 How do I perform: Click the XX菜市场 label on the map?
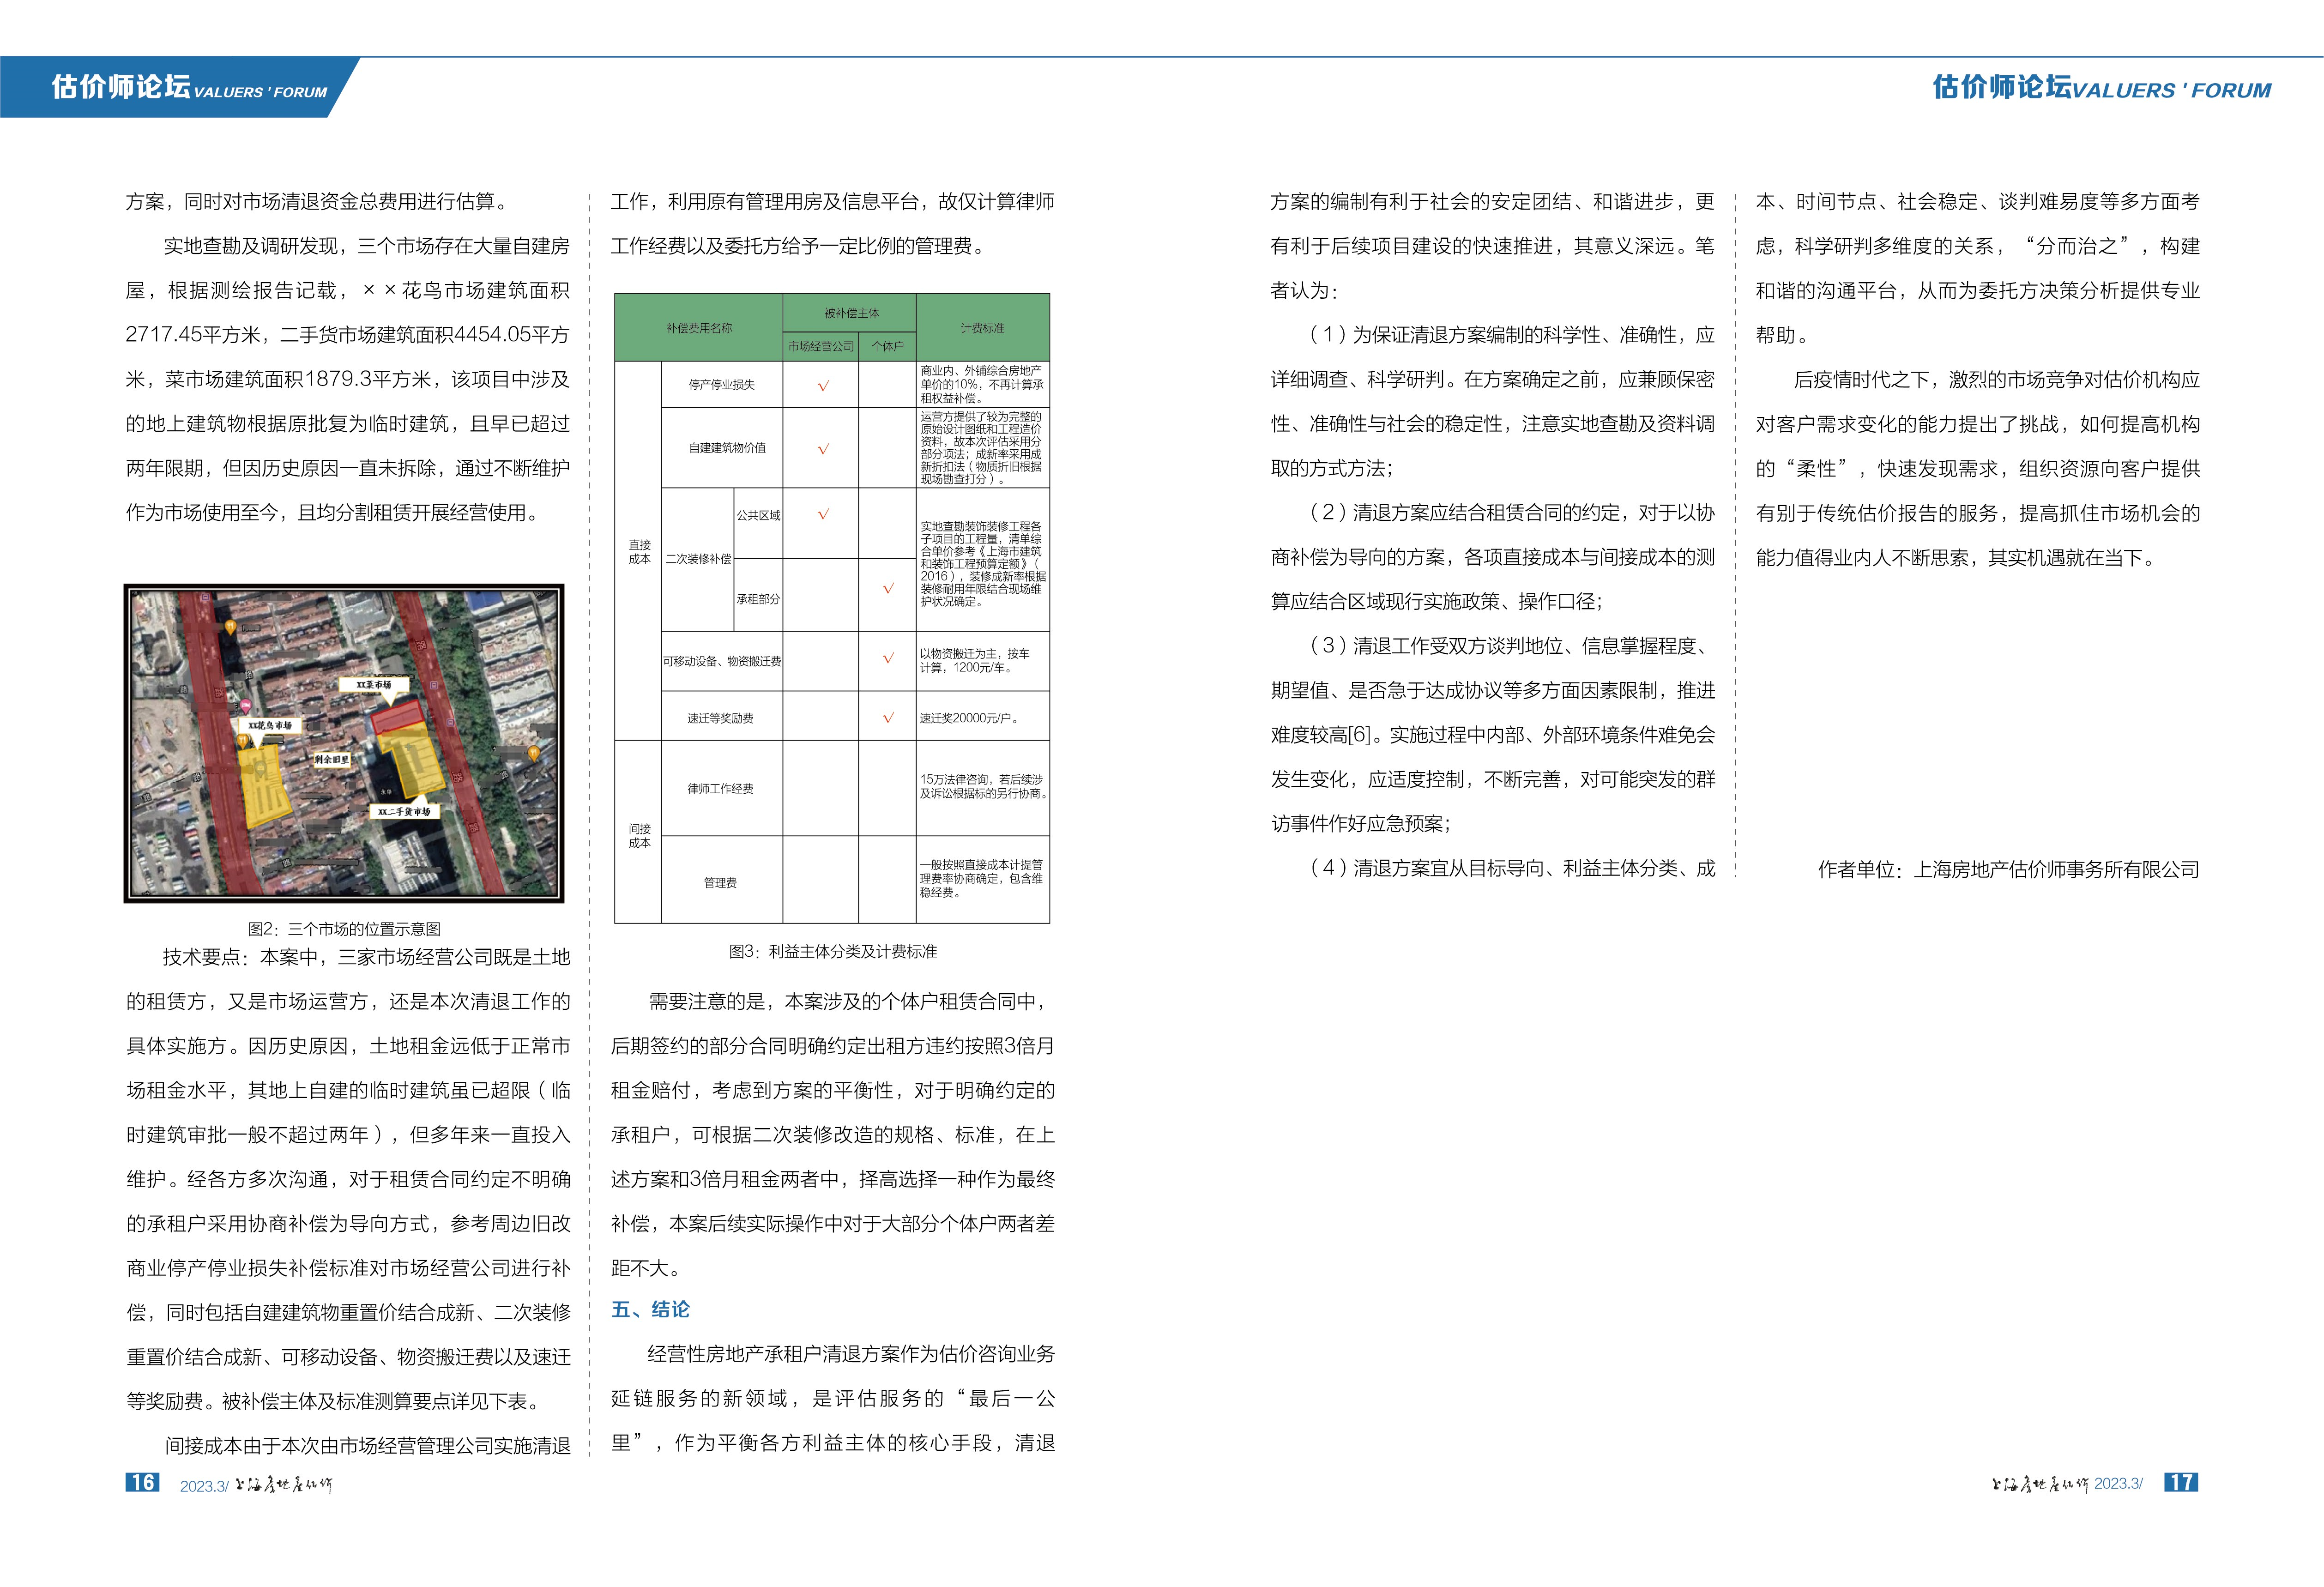pos(374,685)
